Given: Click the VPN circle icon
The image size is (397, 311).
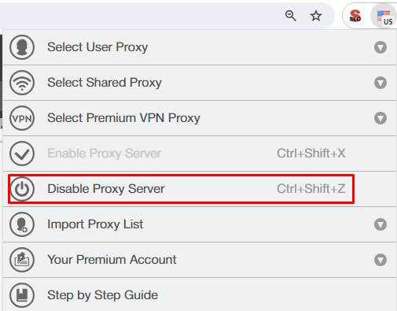Looking at the screenshot, I should tap(22, 118).
